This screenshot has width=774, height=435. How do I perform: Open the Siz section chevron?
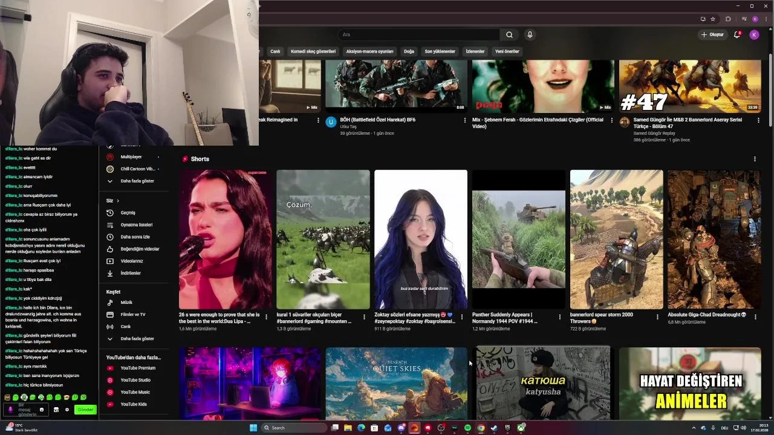[x=118, y=201]
